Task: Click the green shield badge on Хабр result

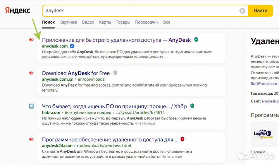Action: pos(192,106)
